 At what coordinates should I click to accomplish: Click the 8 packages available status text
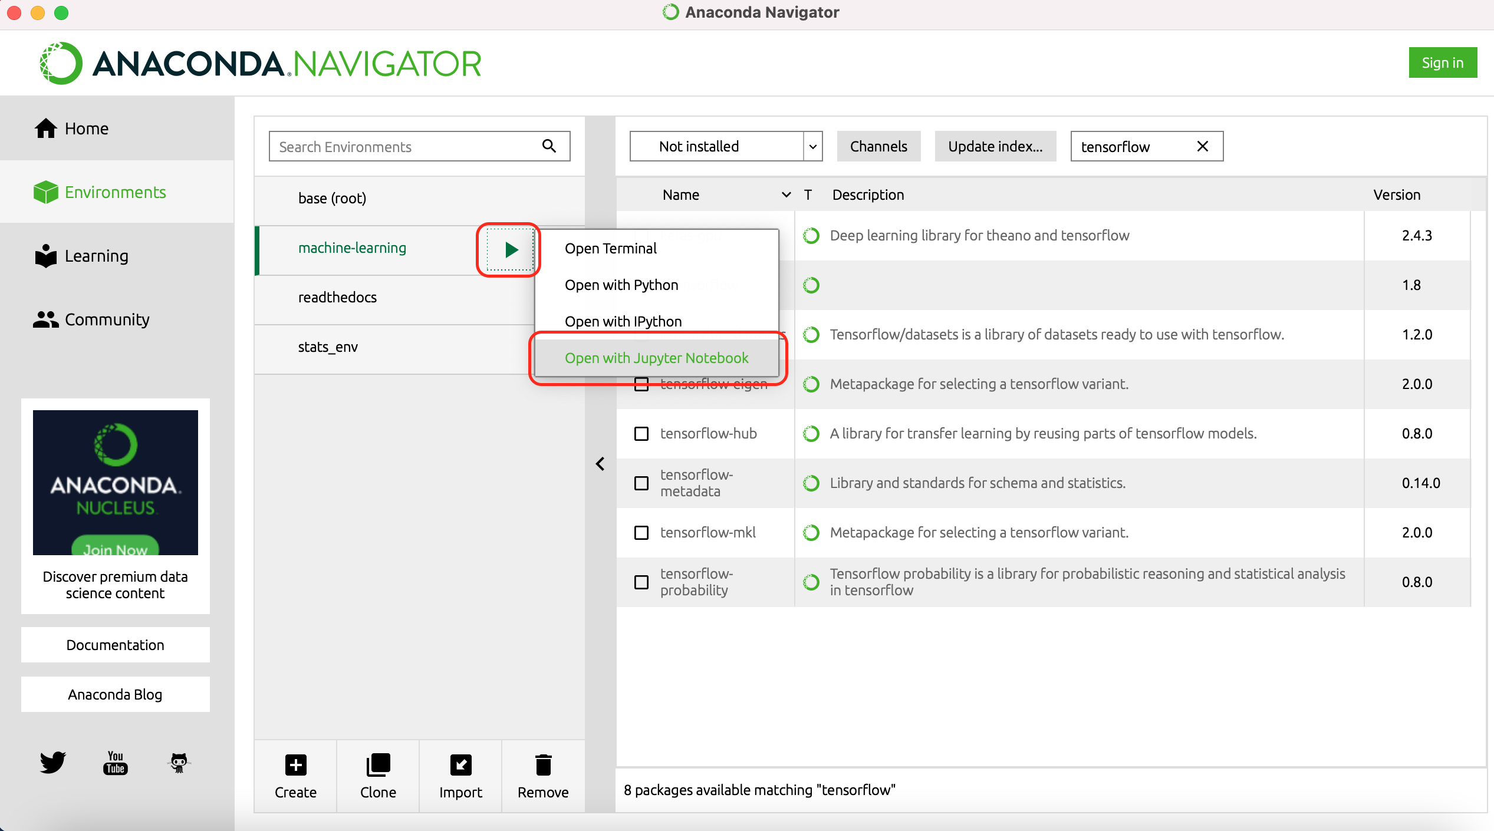coord(759,790)
